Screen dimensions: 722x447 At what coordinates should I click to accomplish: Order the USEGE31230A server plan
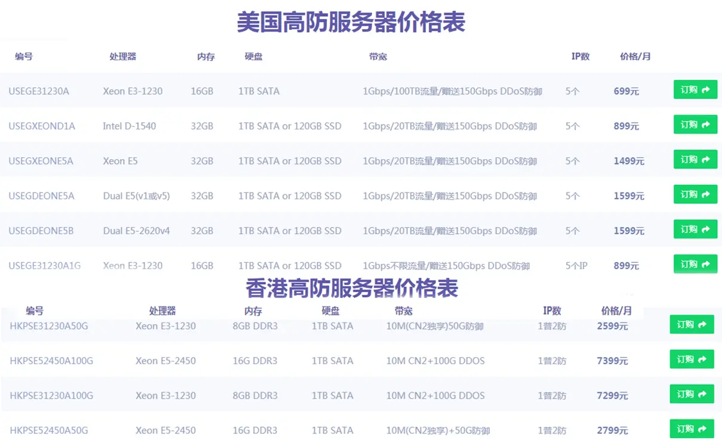click(695, 89)
